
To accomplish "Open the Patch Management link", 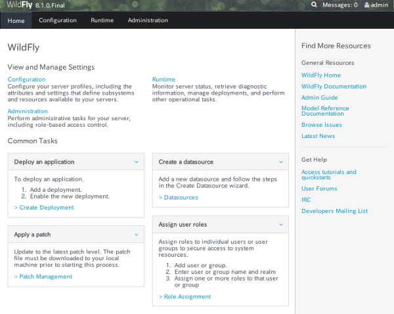I will (x=43, y=277).
